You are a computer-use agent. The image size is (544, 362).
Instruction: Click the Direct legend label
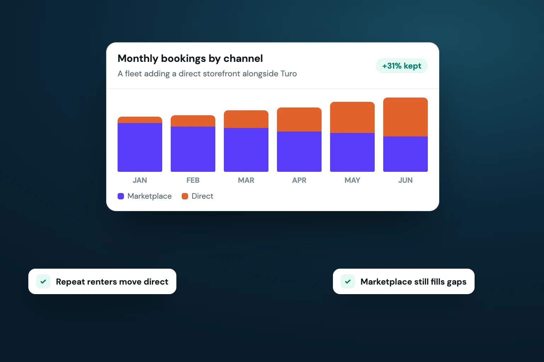202,196
